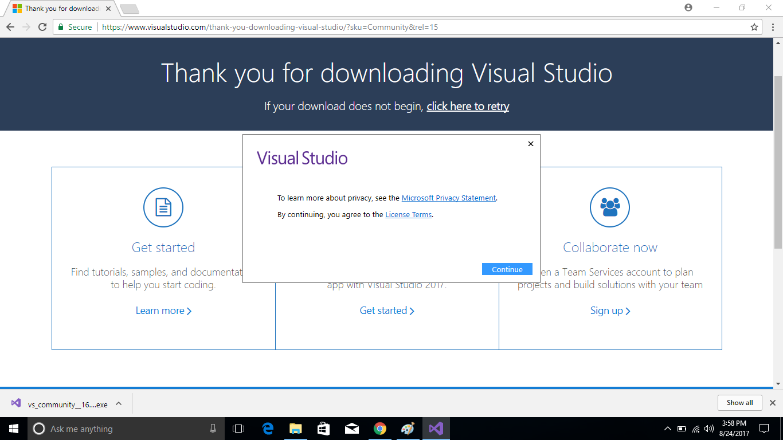This screenshot has height=440, width=783.
Task: Open Microsoft Edge from the taskbar
Action: click(x=267, y=428)
